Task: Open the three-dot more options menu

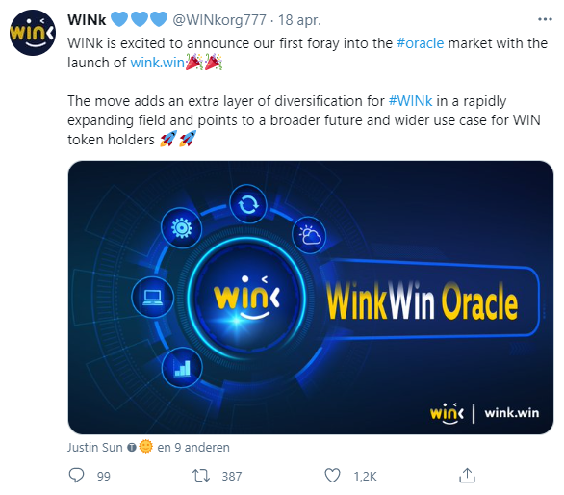Action: [x=545, y=19]
